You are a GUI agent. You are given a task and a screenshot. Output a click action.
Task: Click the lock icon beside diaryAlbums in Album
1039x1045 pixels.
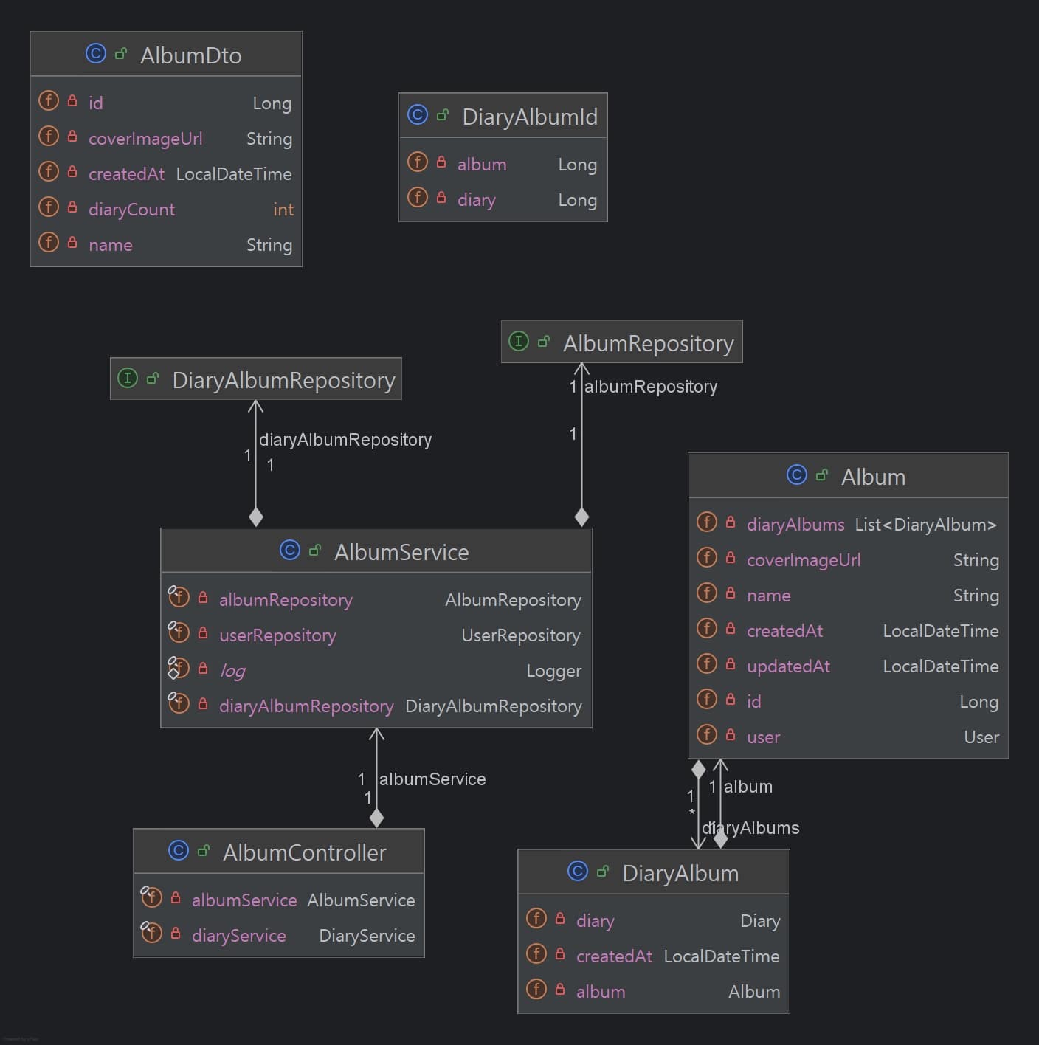click(731, 522)
